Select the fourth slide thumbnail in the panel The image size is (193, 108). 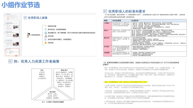pyautogui.click(x=13, y=43)
